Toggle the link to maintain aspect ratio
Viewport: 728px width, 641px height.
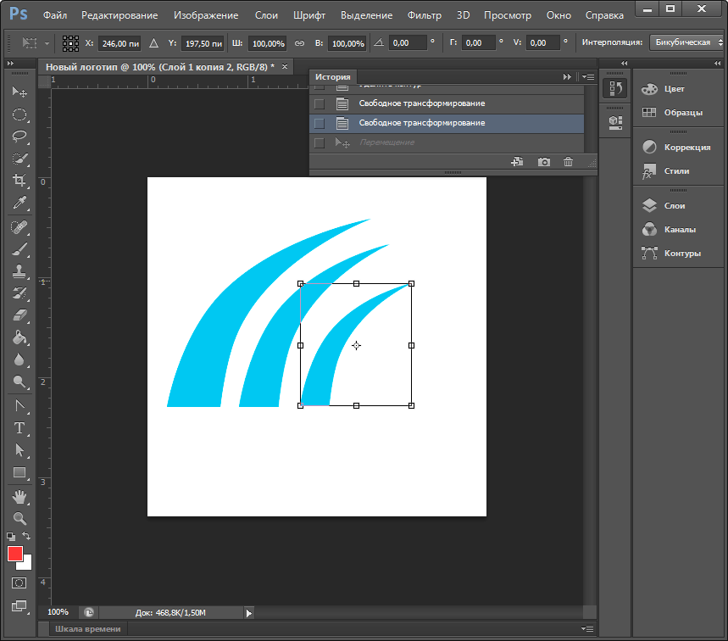click(x=298, y=43)
